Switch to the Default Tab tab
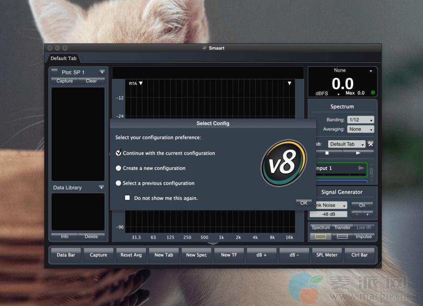 pos(63,59)
